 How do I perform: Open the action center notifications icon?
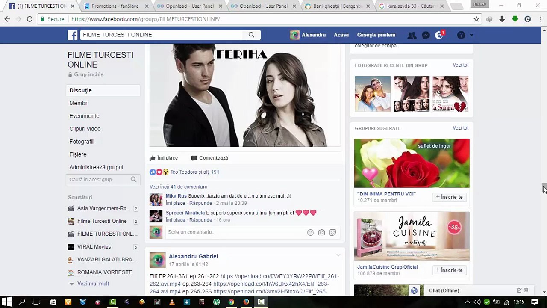[534, 302]
